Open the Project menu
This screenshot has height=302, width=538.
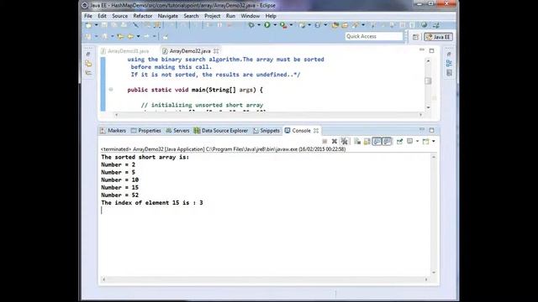pyautogui.click(x=213, y=16)
